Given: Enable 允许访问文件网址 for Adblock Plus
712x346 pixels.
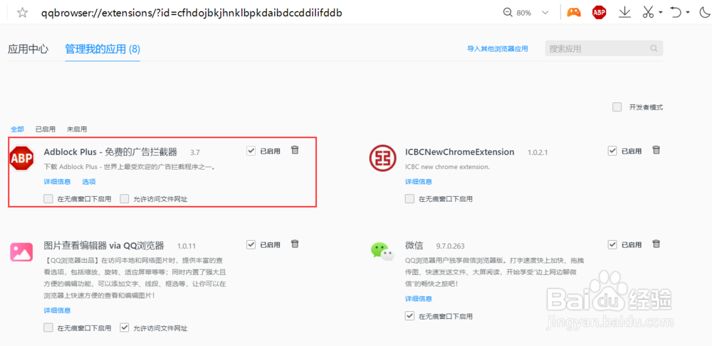Looking at the screenshot, I should click(x=125, y=198).
